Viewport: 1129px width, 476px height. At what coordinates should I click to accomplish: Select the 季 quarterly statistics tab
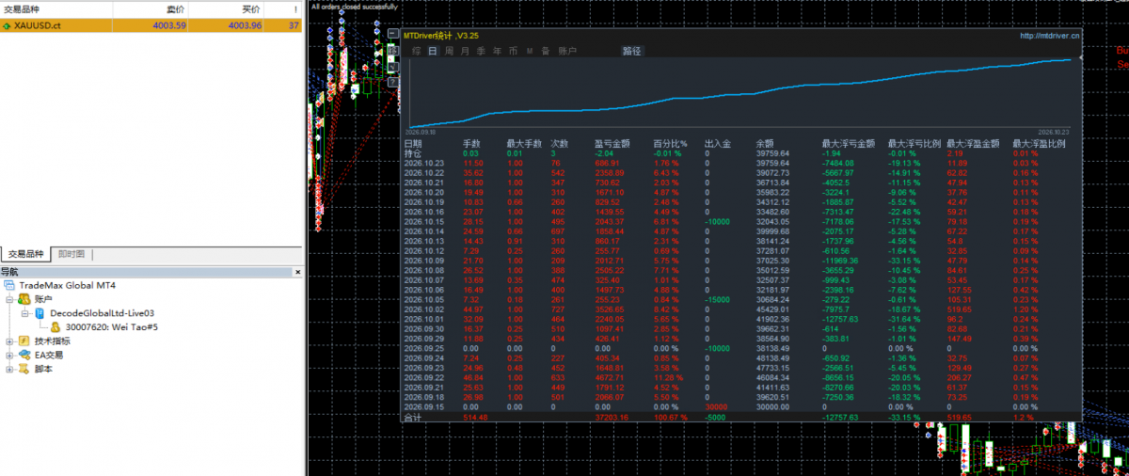pos(481,51)
